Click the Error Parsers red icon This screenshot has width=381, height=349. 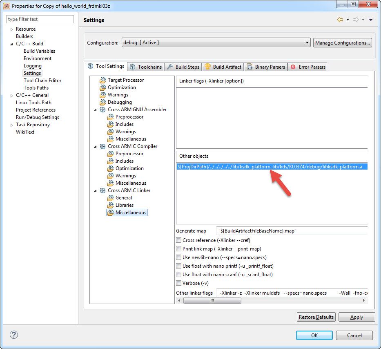293,67
